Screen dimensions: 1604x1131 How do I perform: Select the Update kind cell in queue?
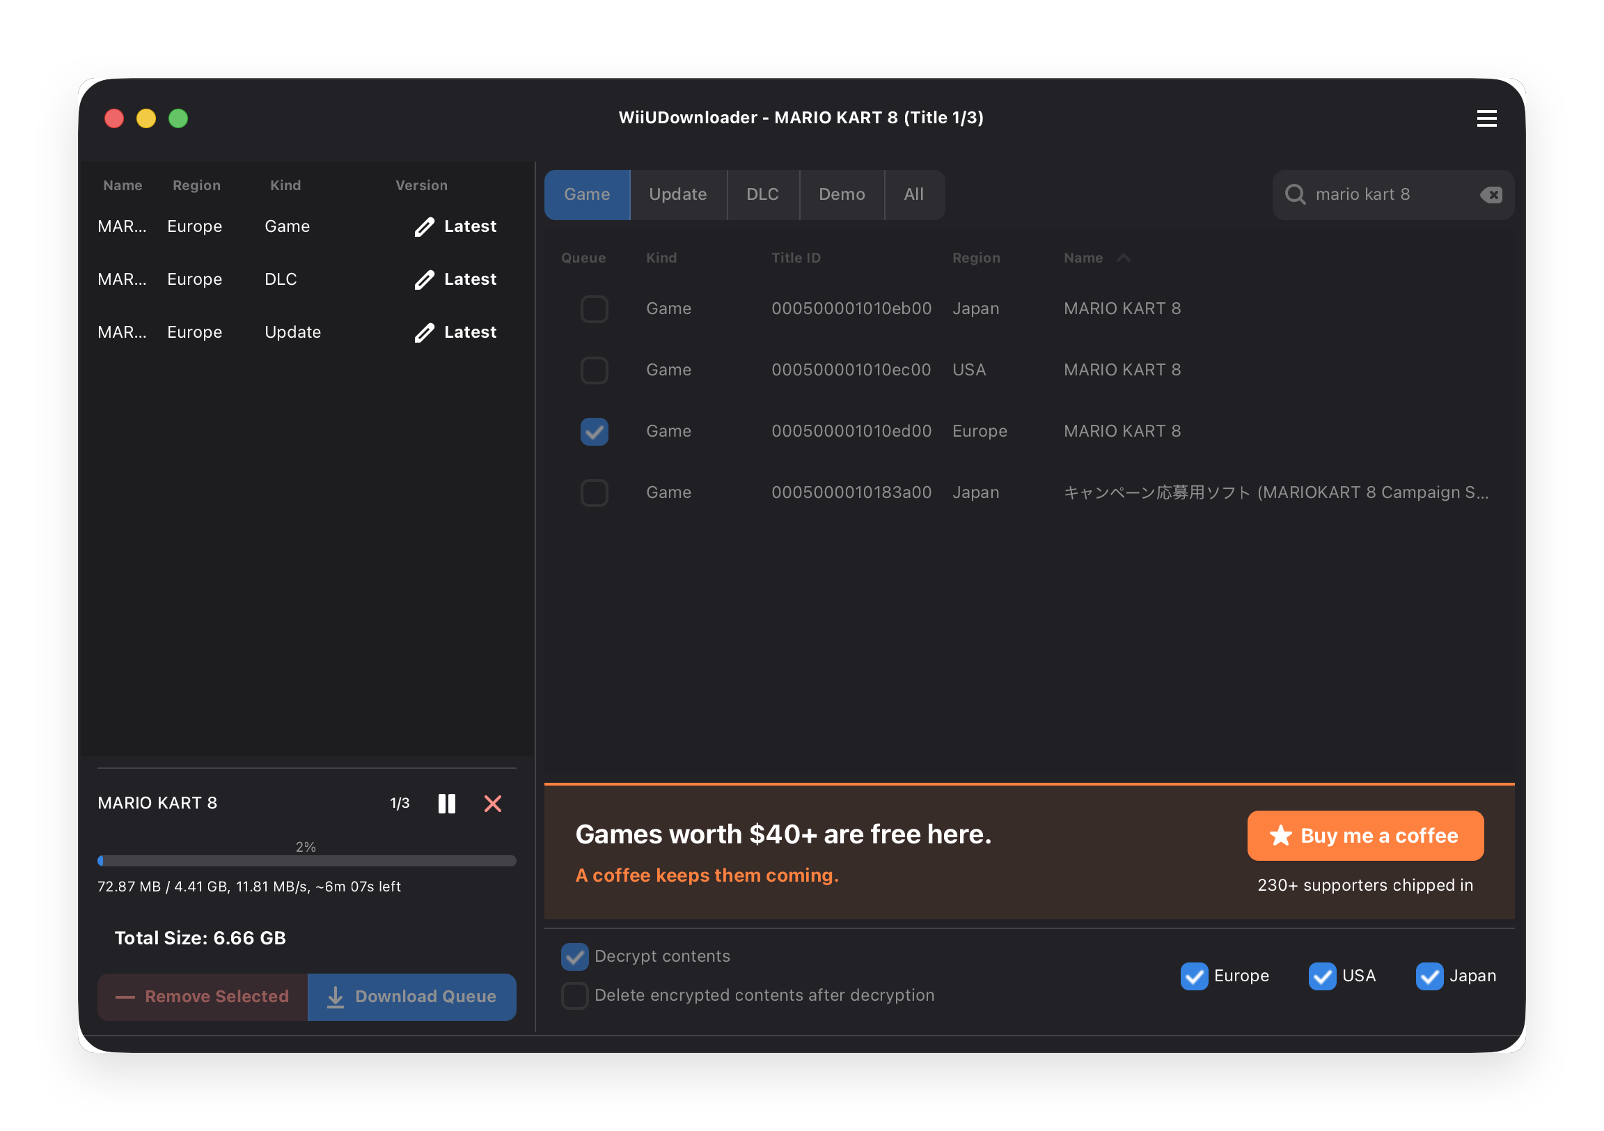(x=292, y=333)
